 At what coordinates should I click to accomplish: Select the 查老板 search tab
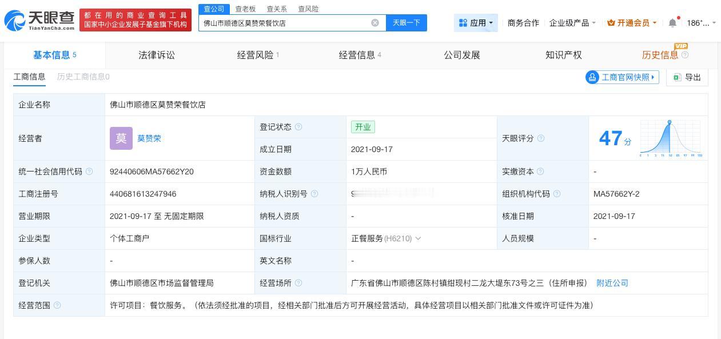point(245,9)
